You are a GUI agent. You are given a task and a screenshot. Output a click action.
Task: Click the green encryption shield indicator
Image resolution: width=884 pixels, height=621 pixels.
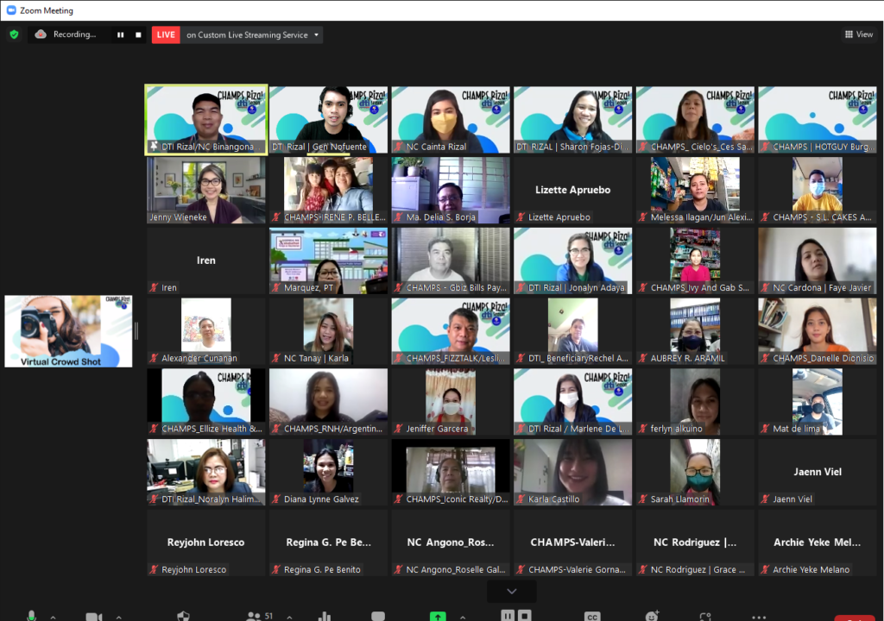(x=14, y=34)
